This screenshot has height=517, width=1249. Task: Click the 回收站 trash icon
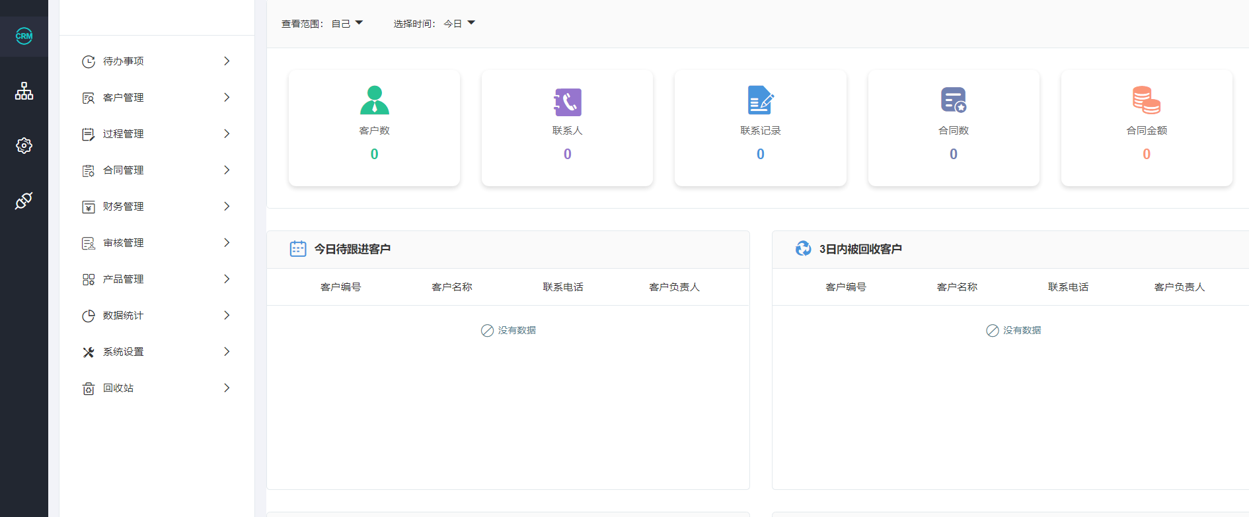pyautogui.click(x=89, y=388)
